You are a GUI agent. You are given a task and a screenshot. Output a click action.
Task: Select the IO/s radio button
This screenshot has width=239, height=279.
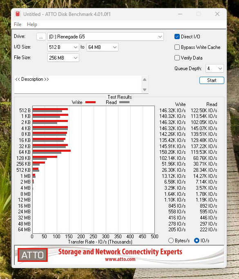point(197,240)
